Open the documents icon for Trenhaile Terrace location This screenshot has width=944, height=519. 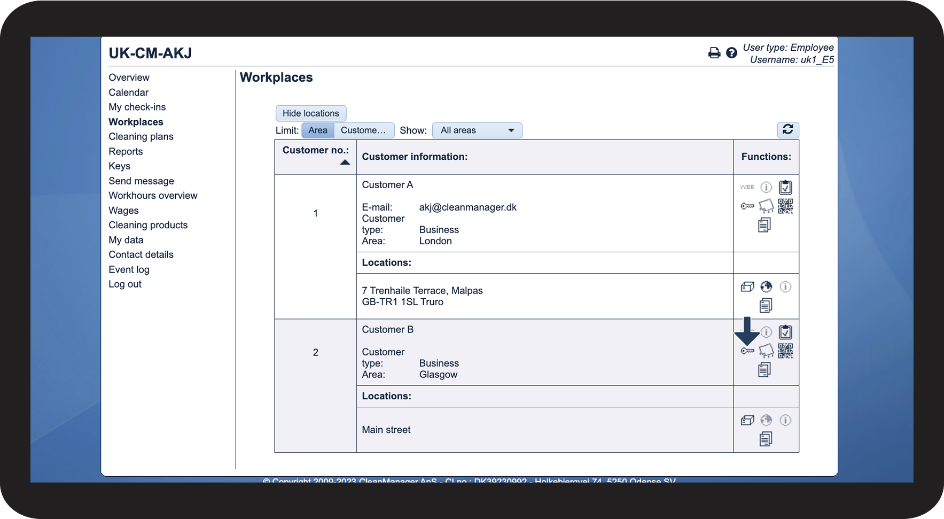(x=766, y=305)
